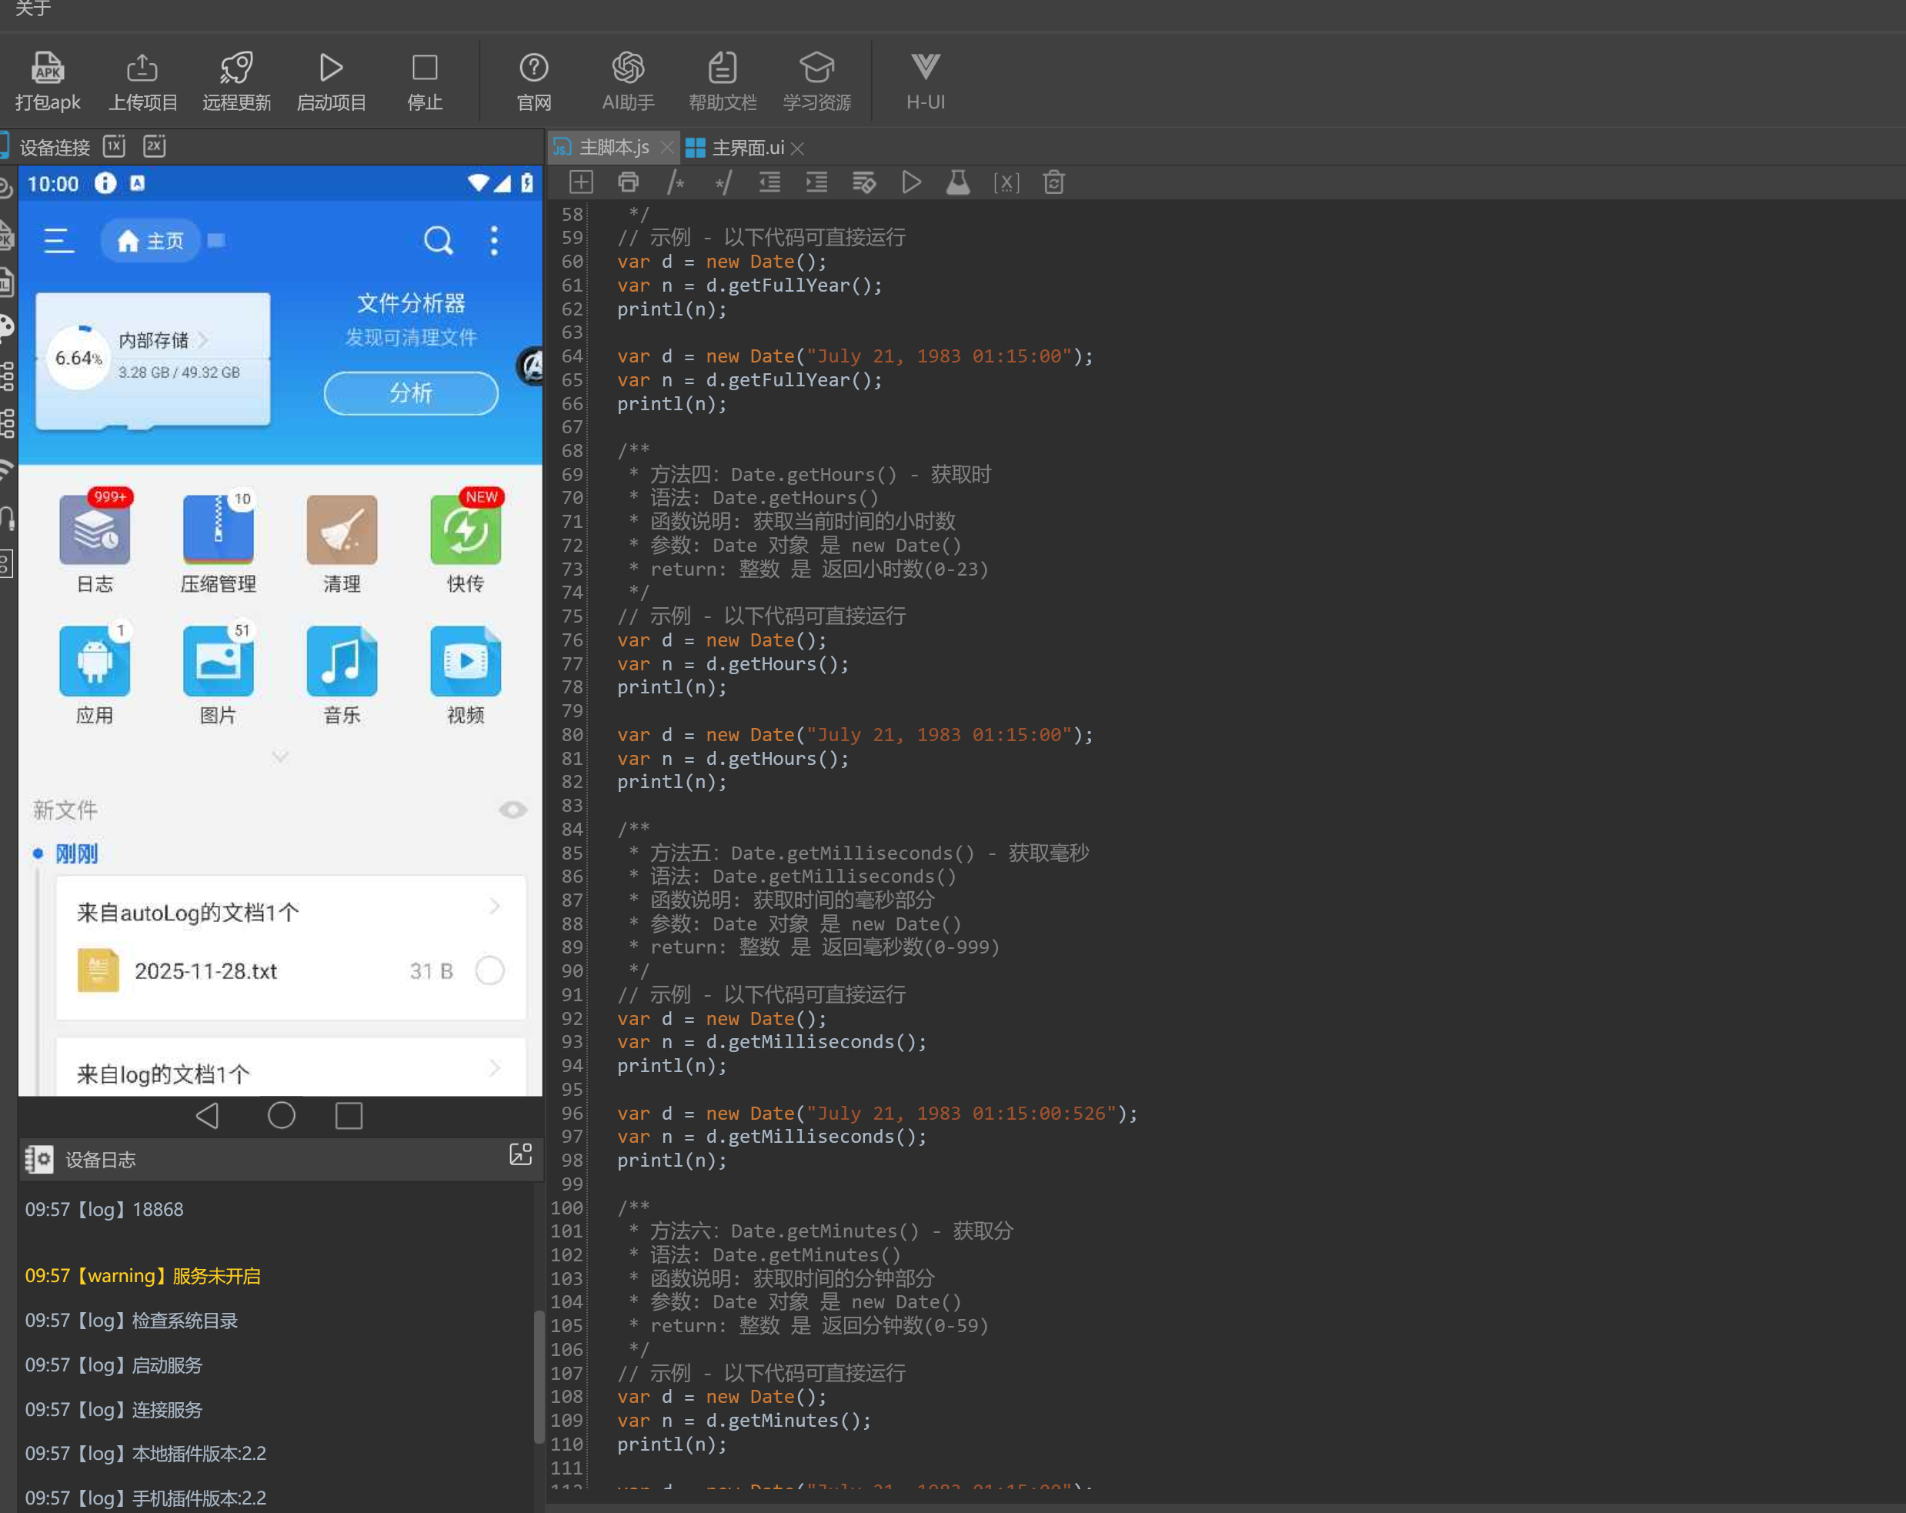The height and width of the screenshot is (1513, 1906).
Task: Click the run script triangle in editor toolbar
Action: (910, 183)
